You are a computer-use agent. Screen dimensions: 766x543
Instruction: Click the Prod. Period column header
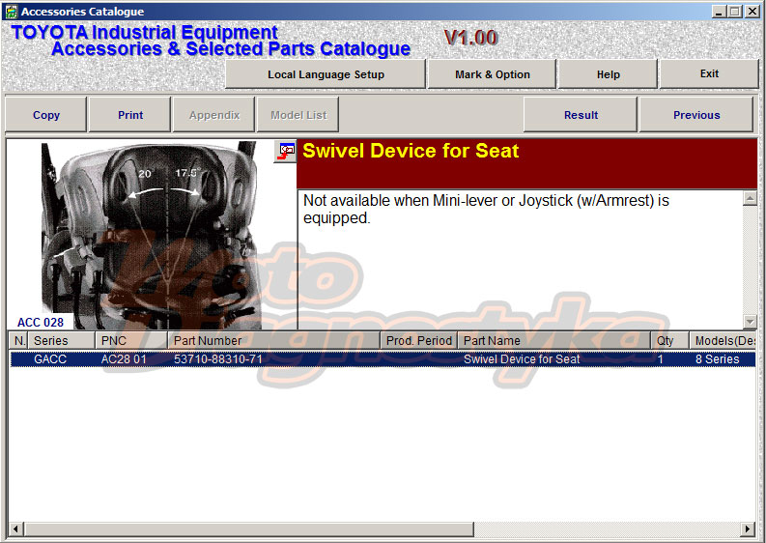coord(418,341)
